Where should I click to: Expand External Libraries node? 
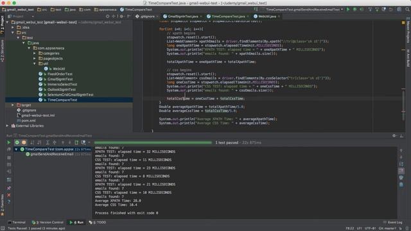tap(7, 126)
